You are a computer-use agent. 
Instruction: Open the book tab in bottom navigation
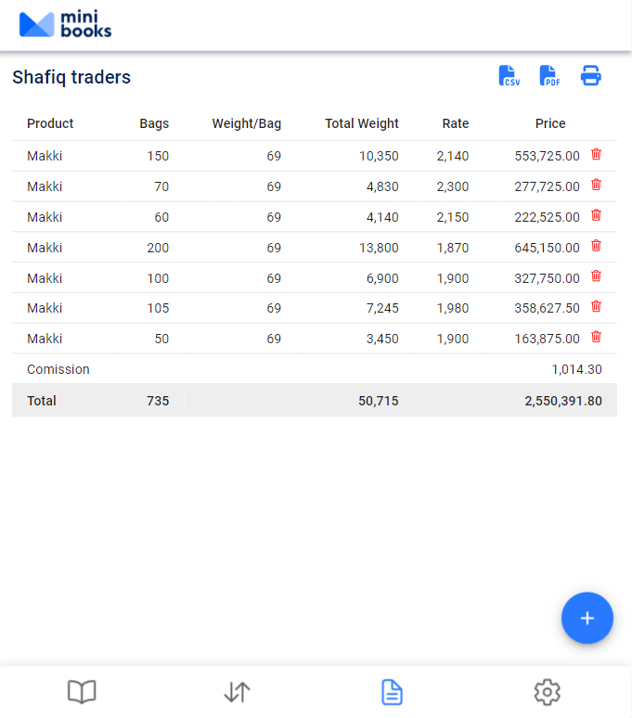(x=82, y=692)
